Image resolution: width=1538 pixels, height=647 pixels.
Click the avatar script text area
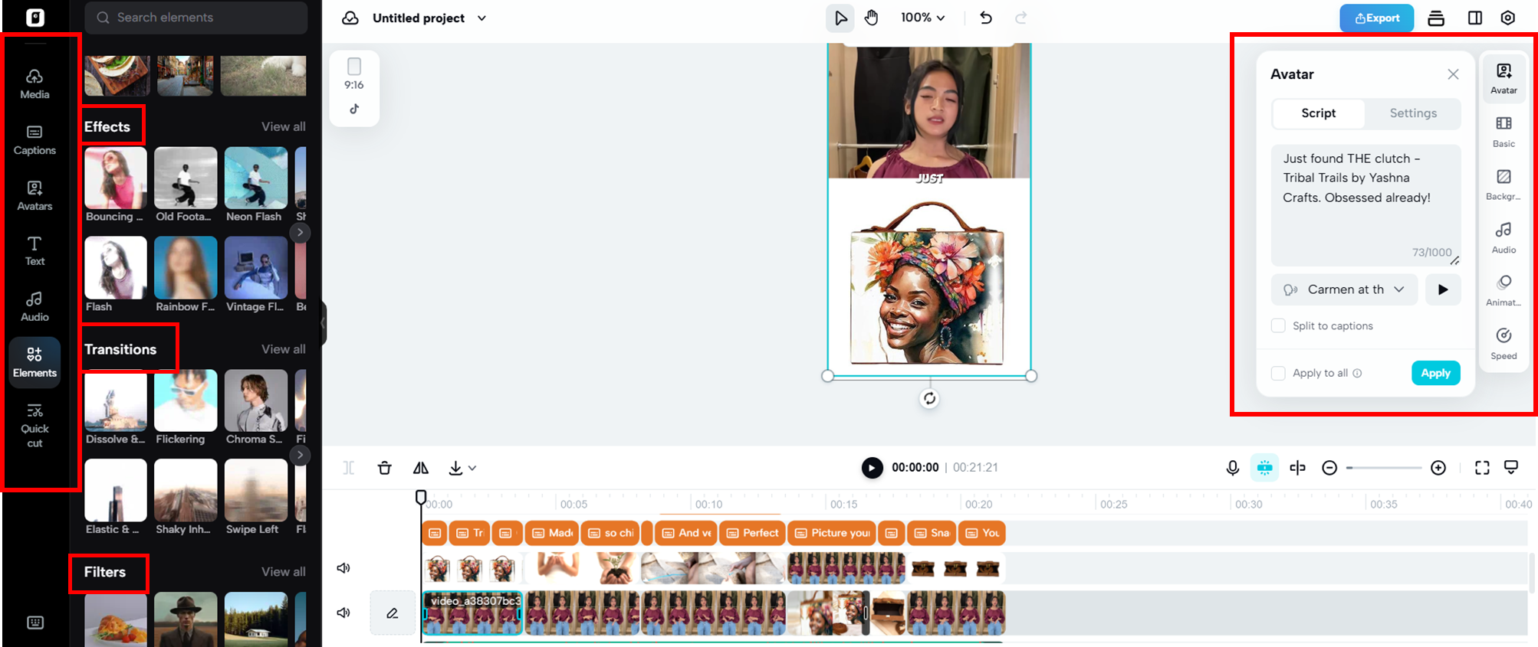tap(1365, 204)
